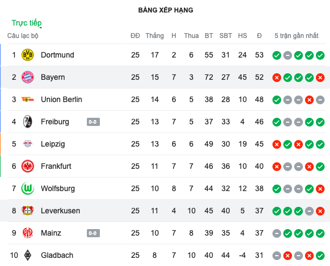Click Bayern's first red loss form icon

pyautogui.click(x=277, y=78)
